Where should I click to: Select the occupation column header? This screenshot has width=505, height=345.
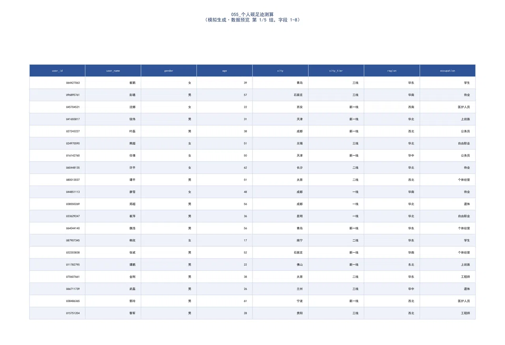coord(447,71)
